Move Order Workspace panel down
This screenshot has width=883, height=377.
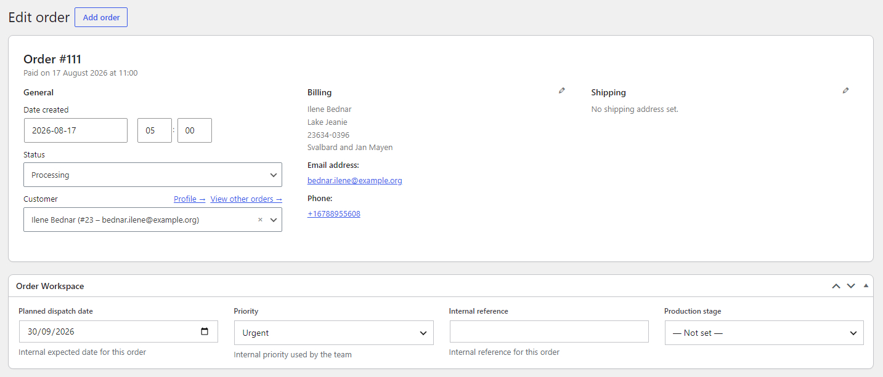point(851,286)
